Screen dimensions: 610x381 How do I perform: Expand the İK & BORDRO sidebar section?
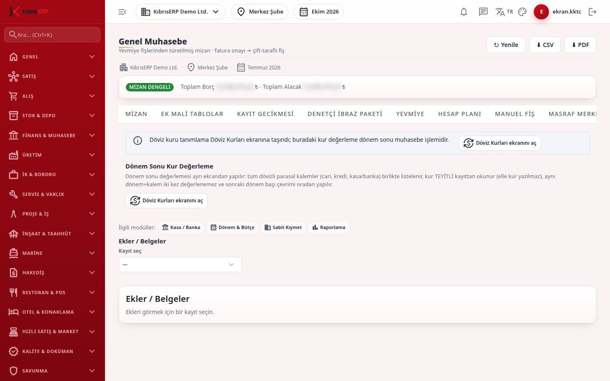tap(53, 174)
